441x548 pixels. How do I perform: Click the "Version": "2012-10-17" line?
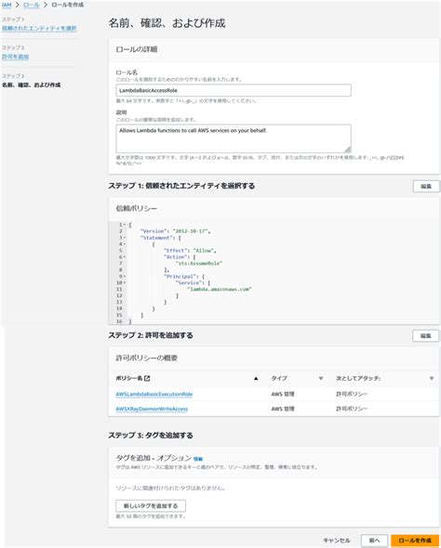tap(175, 231)
